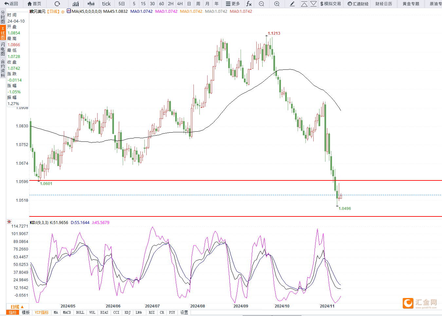442x316 pixels.
Task: Click the up triangle icon in toolbar
Action: (304, 4)
